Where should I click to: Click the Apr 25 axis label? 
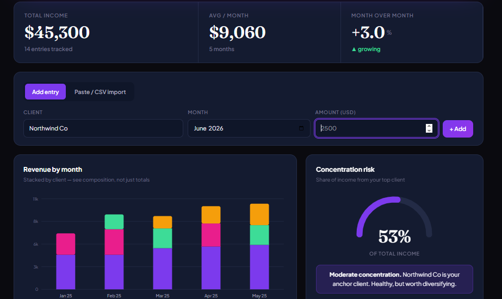click(211, 296)
